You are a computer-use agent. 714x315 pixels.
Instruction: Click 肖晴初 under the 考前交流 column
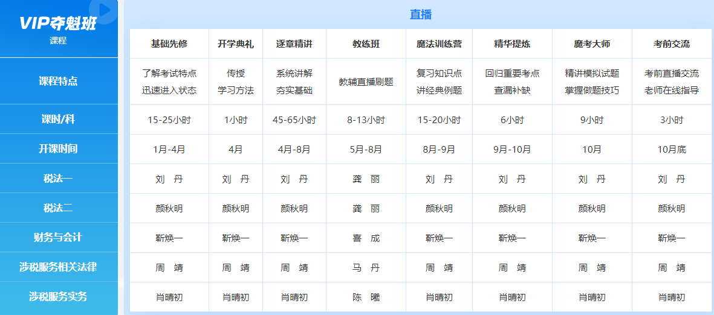point(672,297)
